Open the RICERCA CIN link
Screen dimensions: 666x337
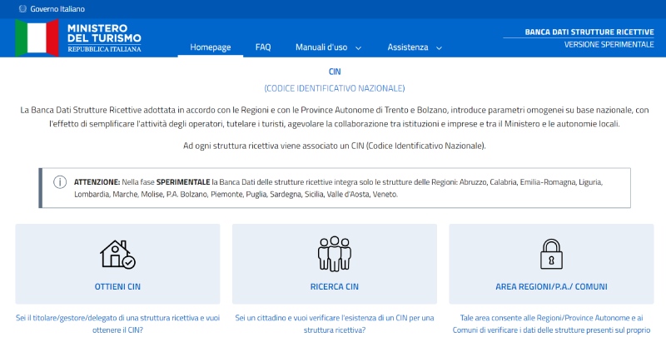(334, 286)
